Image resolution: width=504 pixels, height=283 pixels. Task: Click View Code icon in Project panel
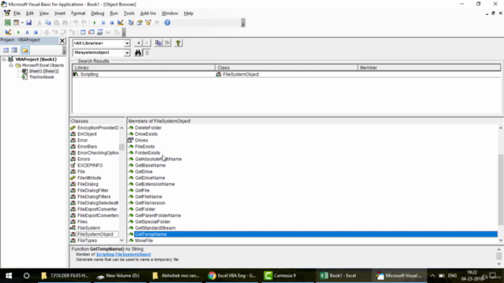pyautogui.click(x=6, y=50)
